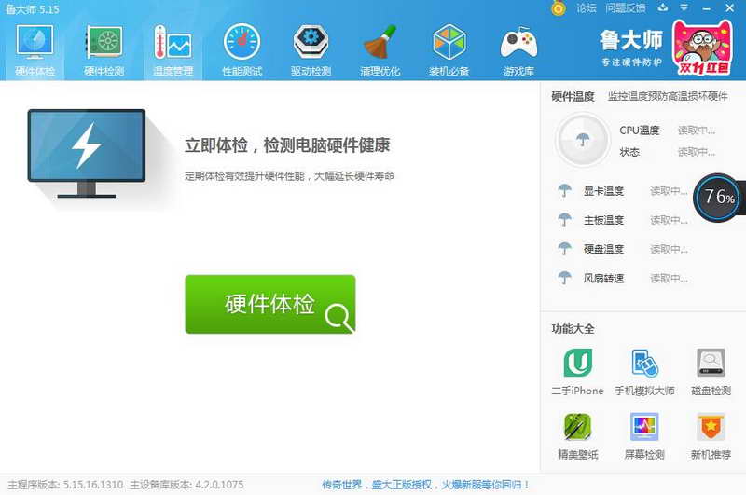746x495 pixels.
Task: Click the 风扇转速 label text
Action: click(x=603, y=278)
